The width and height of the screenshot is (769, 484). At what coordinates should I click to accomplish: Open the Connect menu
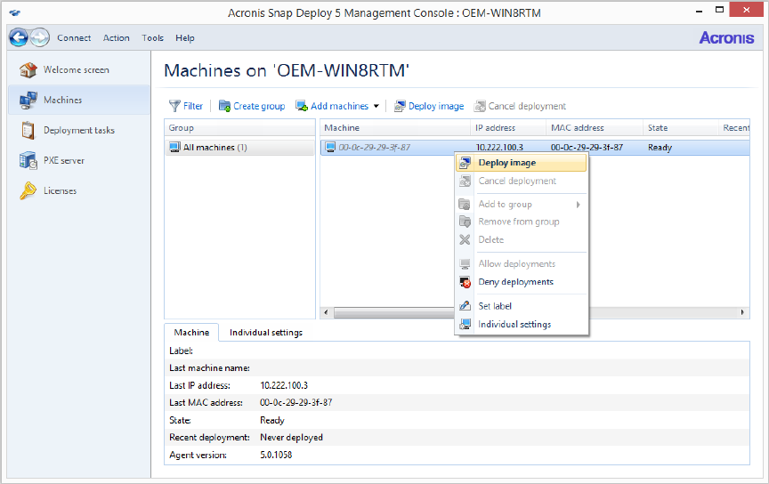74,37
